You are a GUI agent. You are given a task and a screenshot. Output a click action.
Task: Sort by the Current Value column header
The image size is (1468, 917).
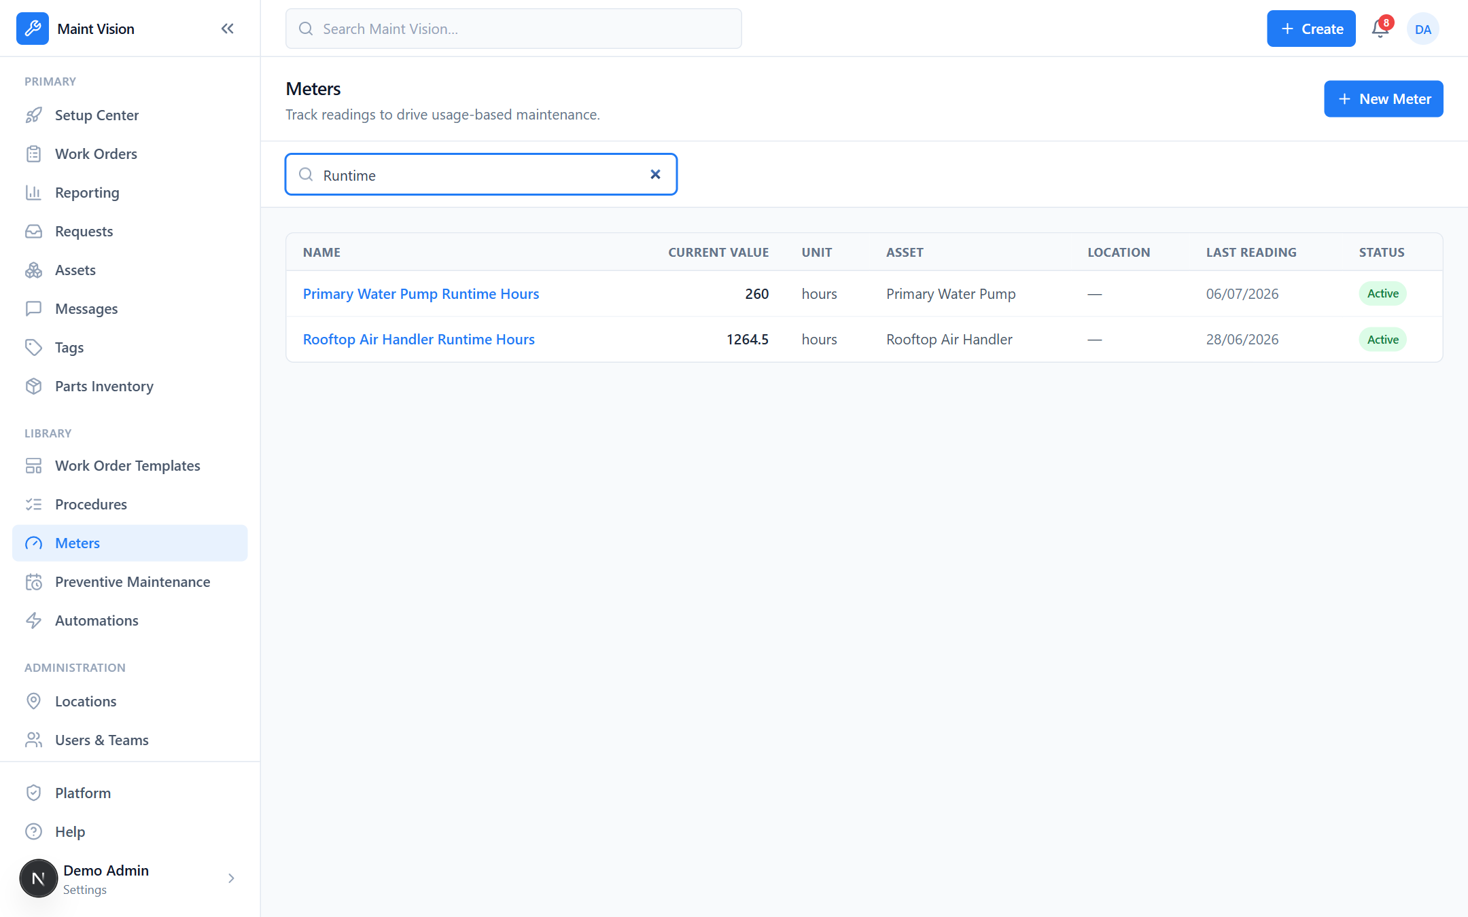[x=718, y=252]
